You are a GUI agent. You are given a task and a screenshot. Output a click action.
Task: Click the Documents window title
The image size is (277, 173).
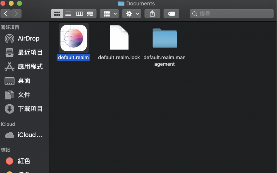pyautogui.click(x=140, y=4)
